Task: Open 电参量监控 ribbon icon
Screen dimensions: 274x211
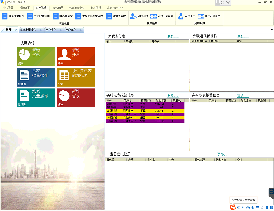Action: click(x=55, y=16)
